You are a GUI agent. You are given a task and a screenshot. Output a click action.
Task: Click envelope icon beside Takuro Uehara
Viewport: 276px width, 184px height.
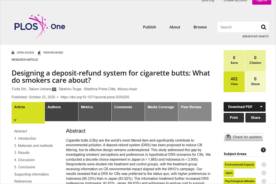pyautogui.click(x=54, y=89)
